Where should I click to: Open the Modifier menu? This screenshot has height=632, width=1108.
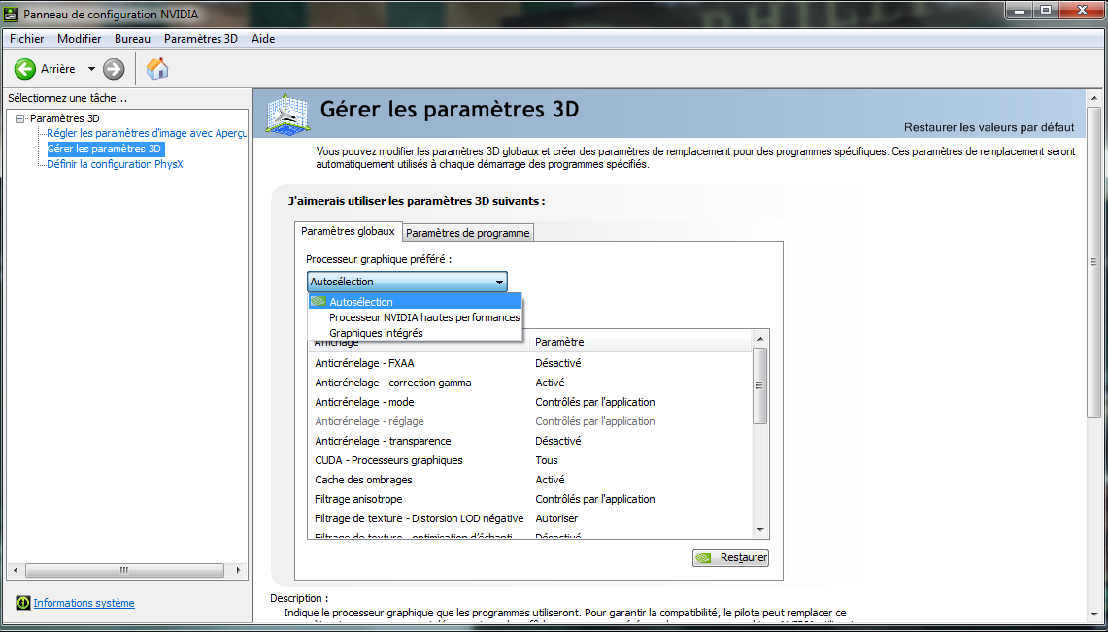[x=80, y=39]
